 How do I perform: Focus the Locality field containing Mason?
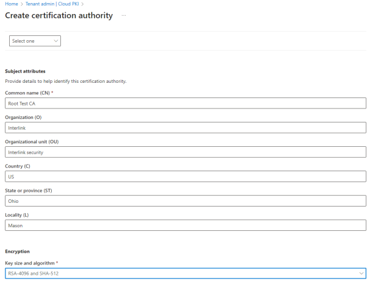[x=185, y=225]
